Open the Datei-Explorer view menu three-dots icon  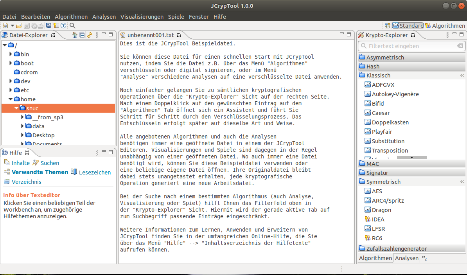pos(97,35)
